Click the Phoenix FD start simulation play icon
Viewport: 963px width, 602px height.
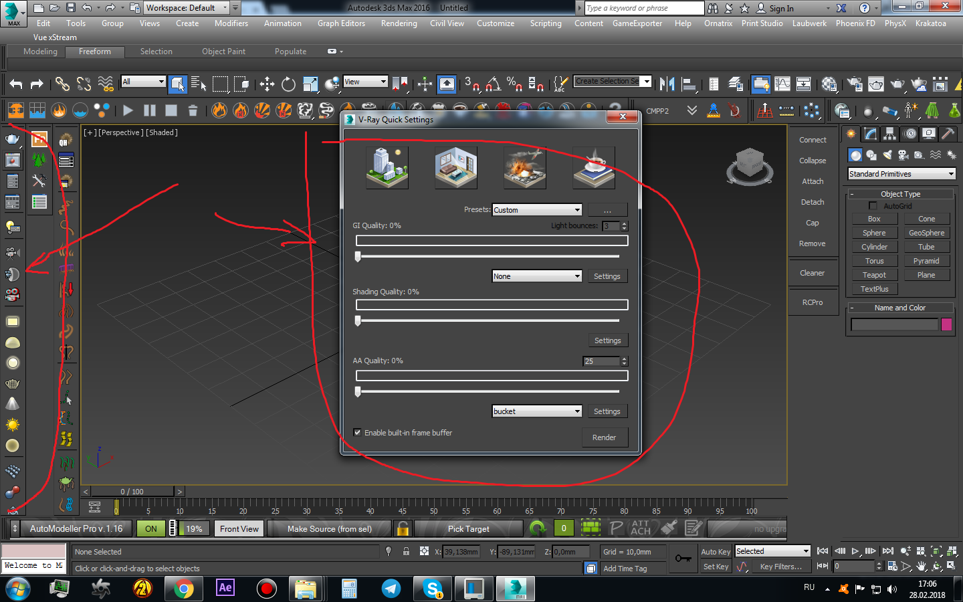(128, 110)
